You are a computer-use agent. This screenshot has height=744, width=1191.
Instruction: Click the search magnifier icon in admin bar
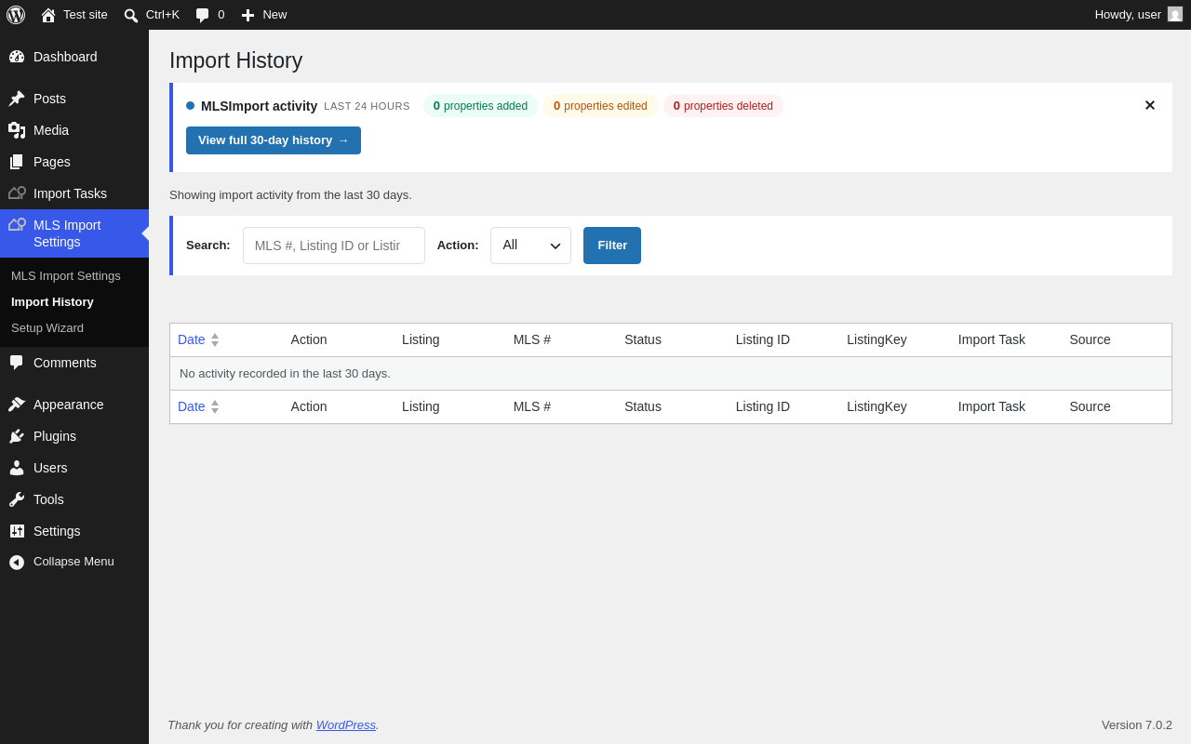131,15
